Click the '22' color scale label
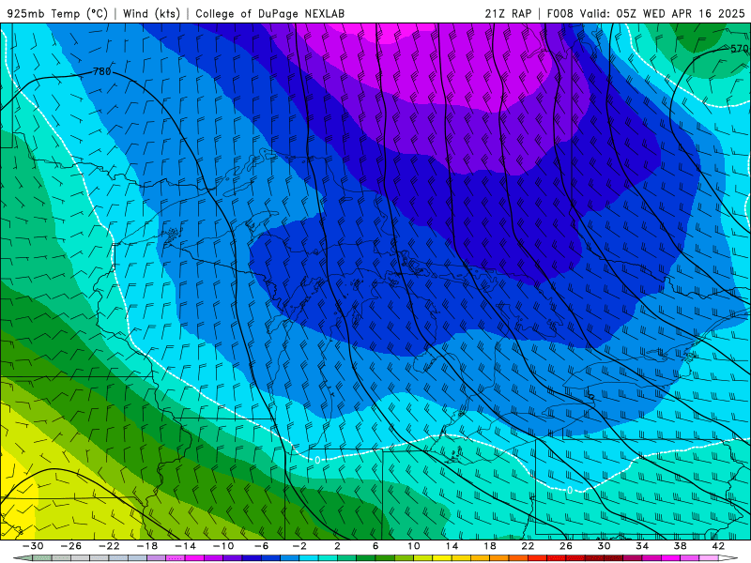 [x=528, y=546]
